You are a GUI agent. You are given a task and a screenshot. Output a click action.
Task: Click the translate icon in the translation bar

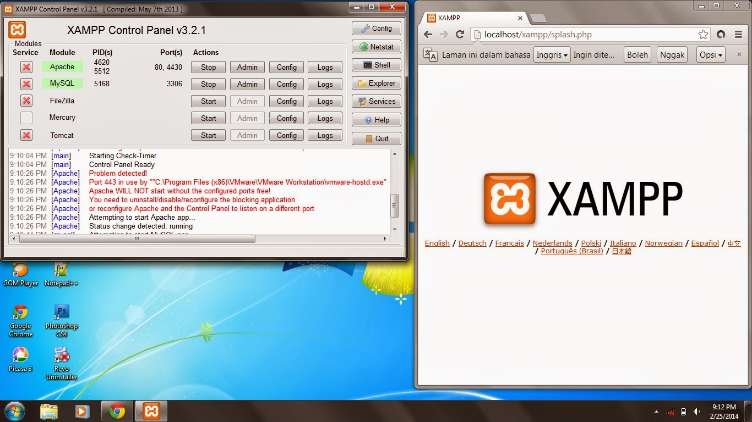[430, 54]
